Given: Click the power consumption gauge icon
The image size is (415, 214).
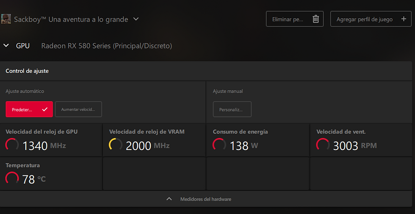Looking at the screenshot, I should 219,145.
